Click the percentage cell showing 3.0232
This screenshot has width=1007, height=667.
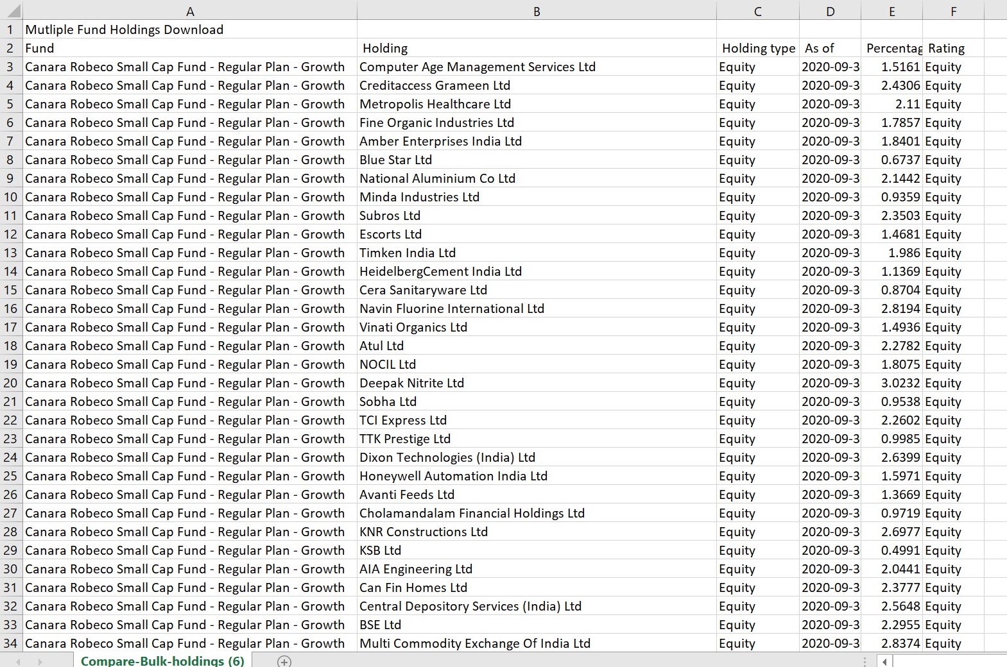(900, 383)
